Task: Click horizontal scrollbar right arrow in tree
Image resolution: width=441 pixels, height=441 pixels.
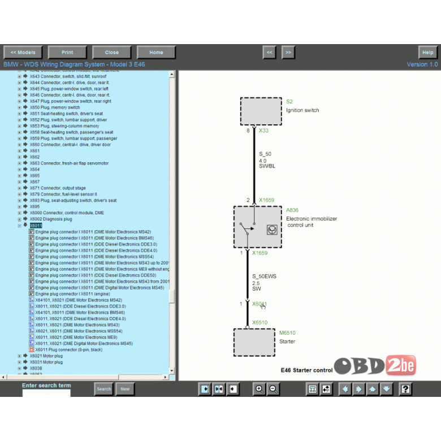Action: pyautogui.click(x=165, y=377)
